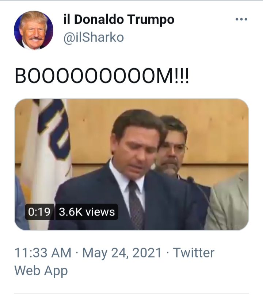
Task: Click the 0:19 video duration badge
Action: click(39, 212)
